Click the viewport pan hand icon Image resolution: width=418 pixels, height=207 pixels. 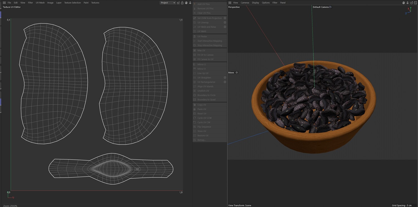tap(404, 3)
